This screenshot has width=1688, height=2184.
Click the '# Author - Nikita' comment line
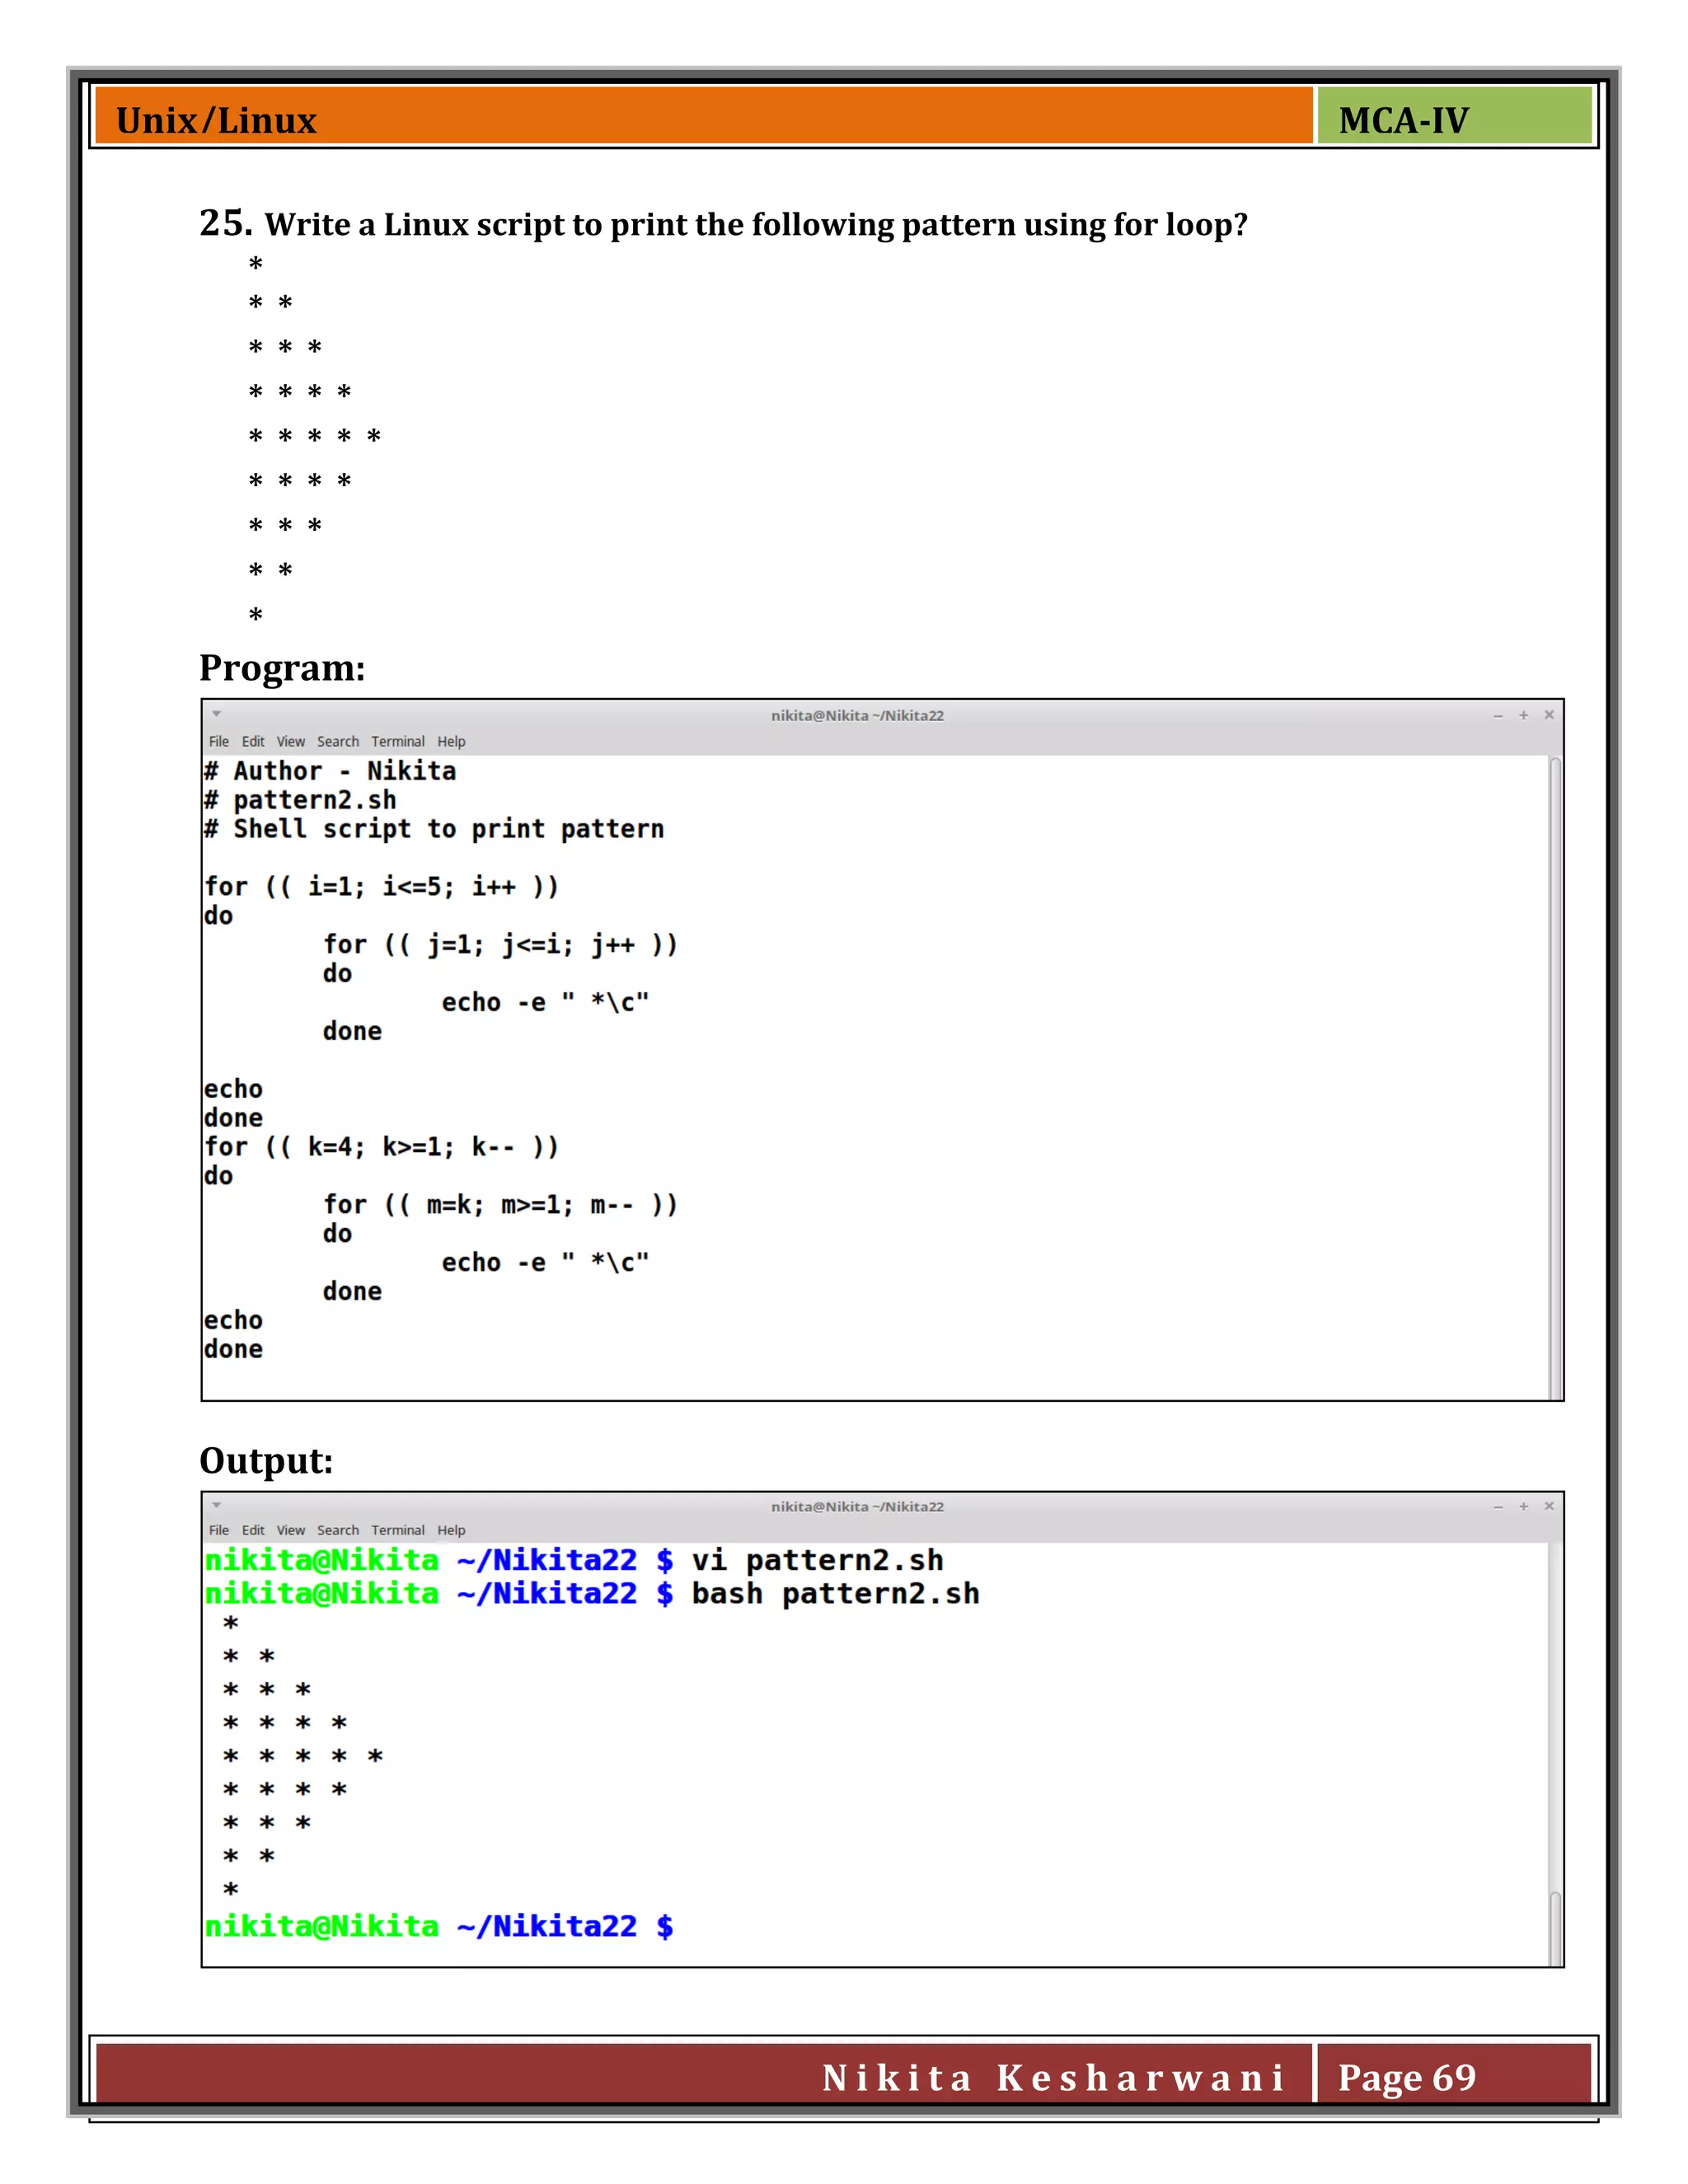330,771
